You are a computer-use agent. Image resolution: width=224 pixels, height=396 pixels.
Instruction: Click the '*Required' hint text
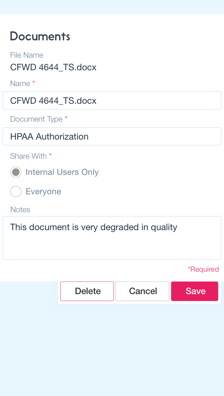coord(203,269)
